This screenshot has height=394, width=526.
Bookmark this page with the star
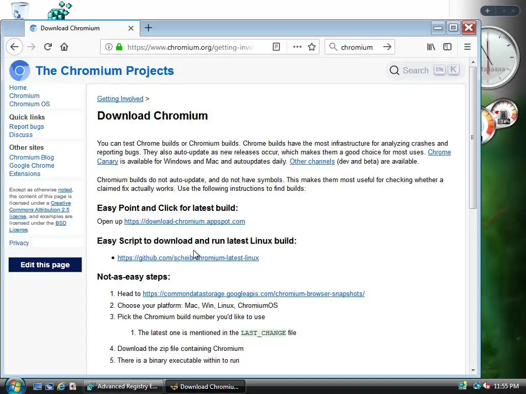(x=312, y=47)
